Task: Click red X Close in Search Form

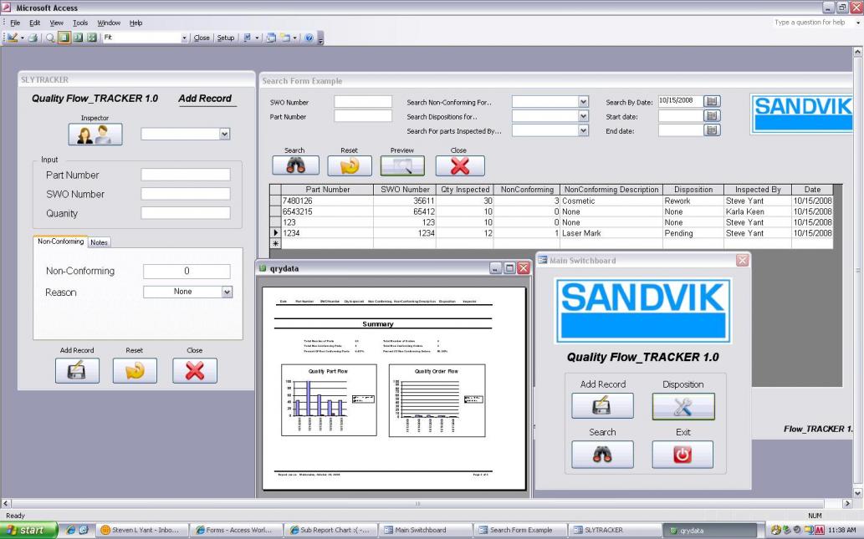Action: pyautogui.click(x=460, y=165)
